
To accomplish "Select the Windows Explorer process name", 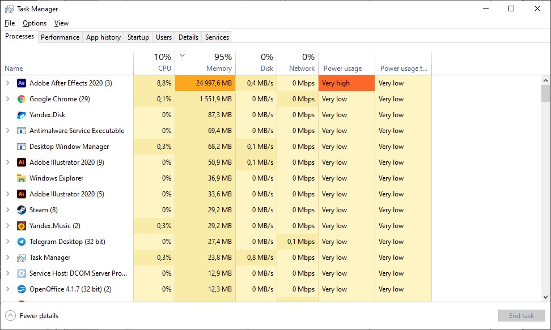I will tap(57, 178).
